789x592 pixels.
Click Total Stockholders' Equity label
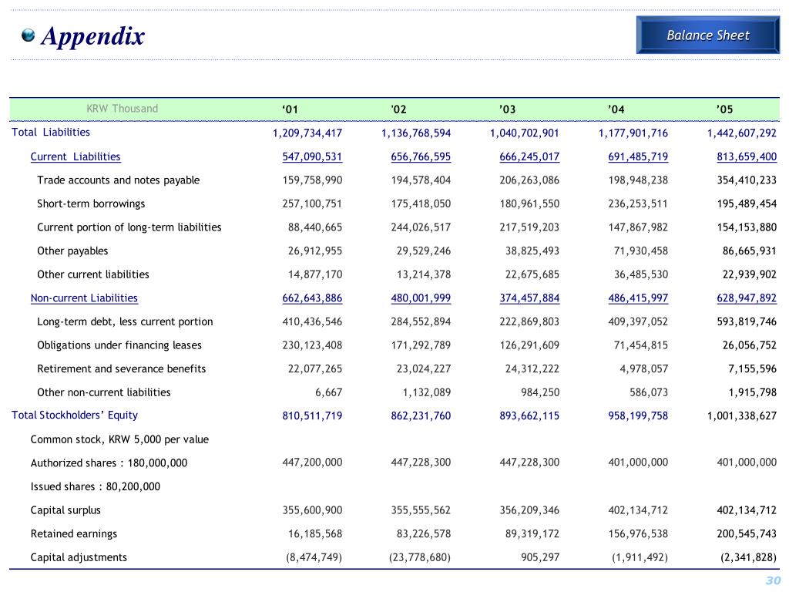(x=75, y=415)
